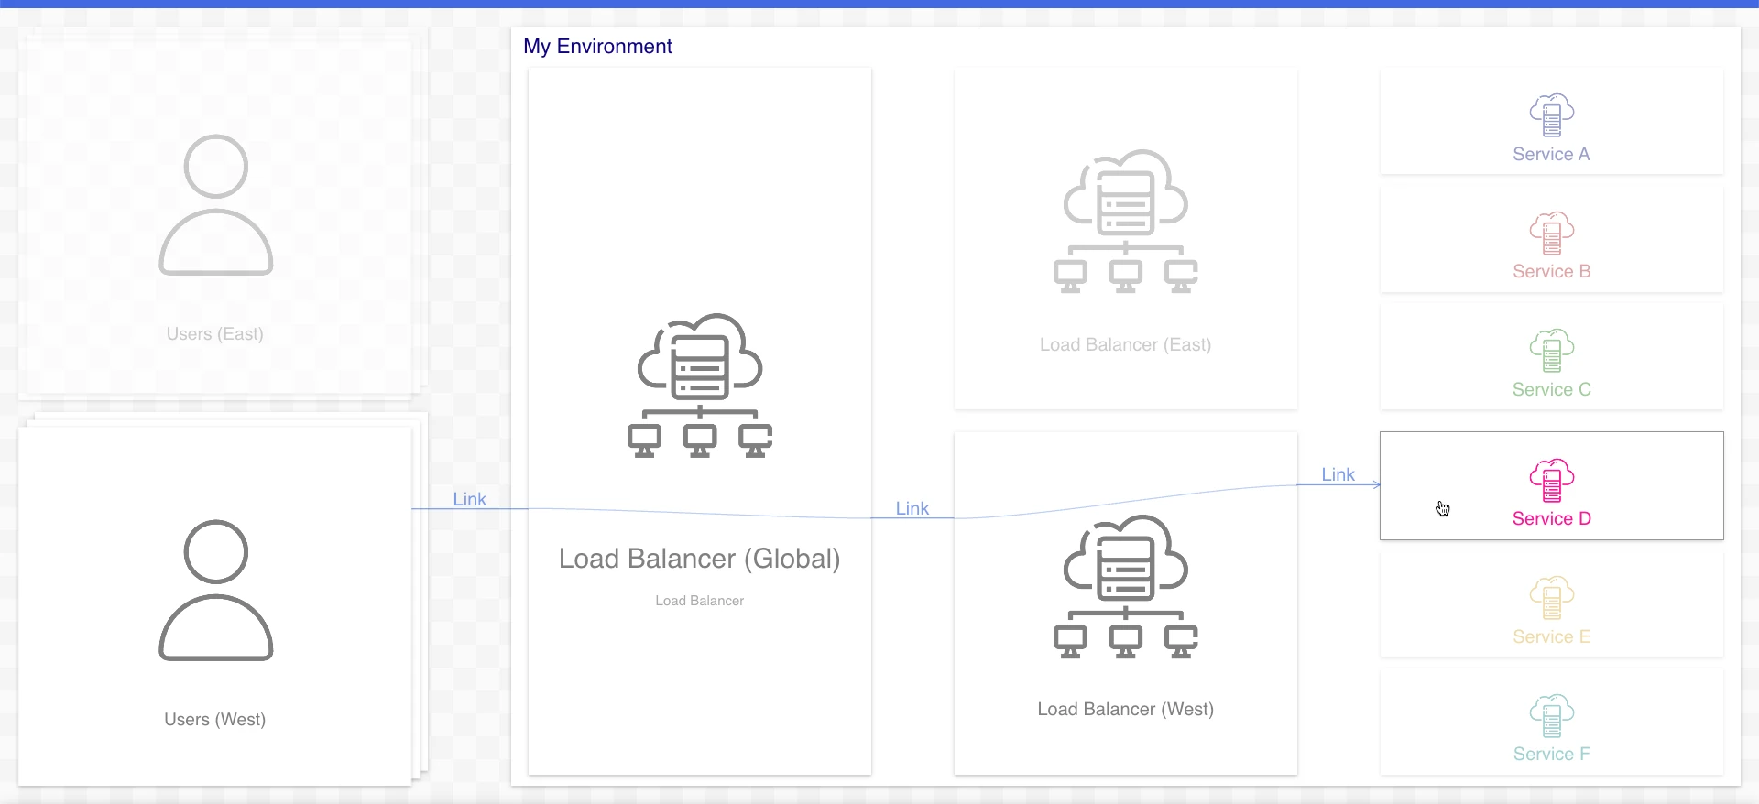Click the Users (West) person icon
1759x804 pixels.
coord(215,591)
